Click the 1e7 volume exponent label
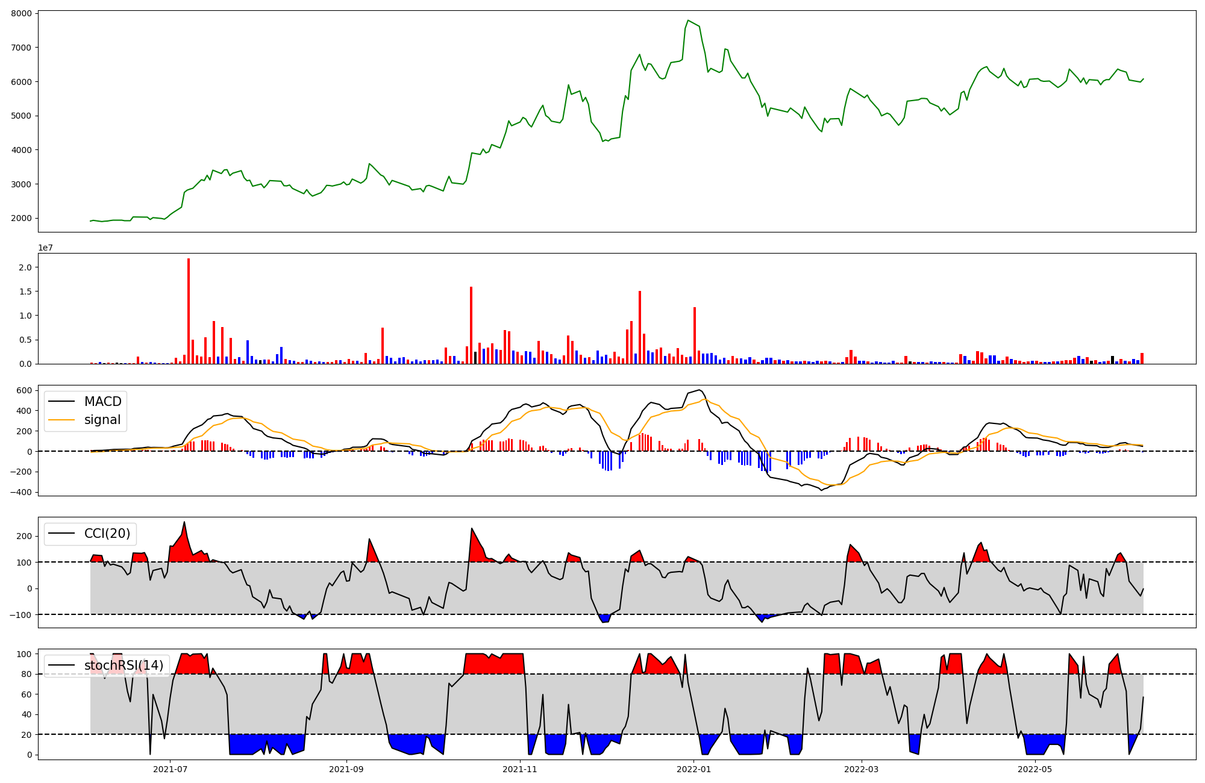This screenshot has height=783, width=1205. 46,248
